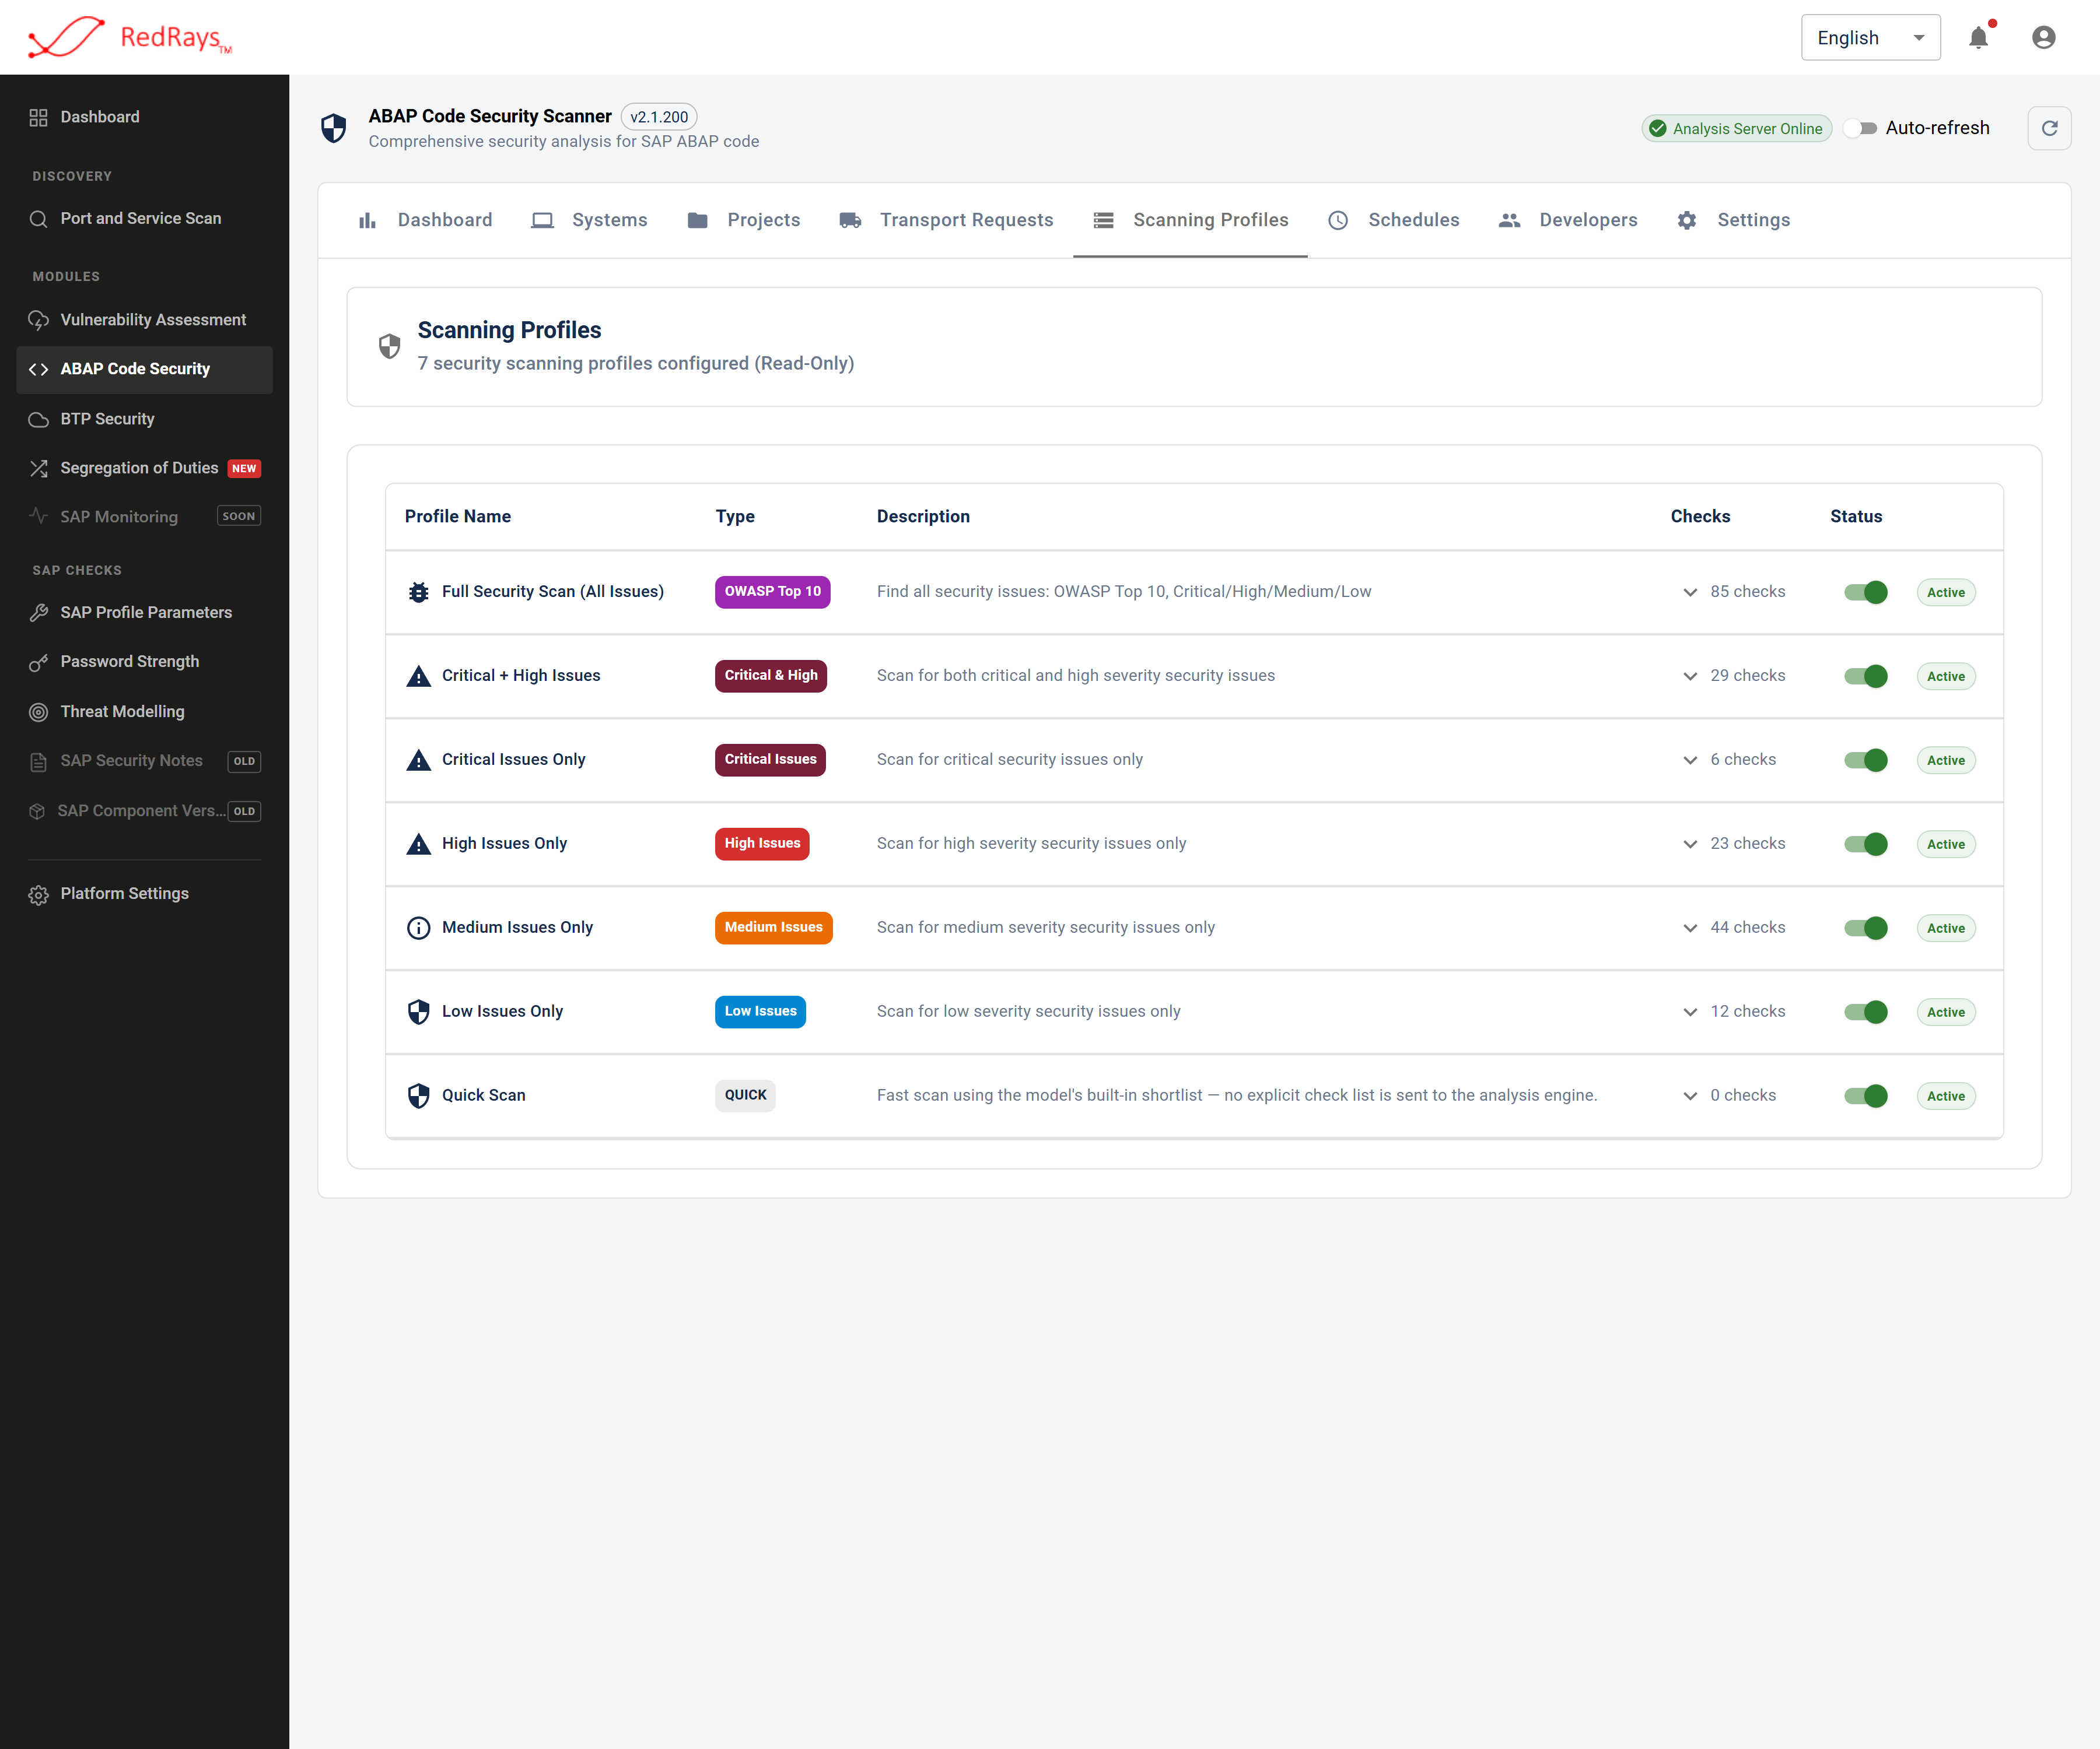Click warning triangle icon for Critical + High Issues
Viewport: 2100px width, 1749px height.
[x=418, y=676]
